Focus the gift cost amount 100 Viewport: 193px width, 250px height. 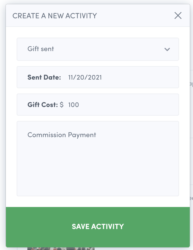[73, 105]
